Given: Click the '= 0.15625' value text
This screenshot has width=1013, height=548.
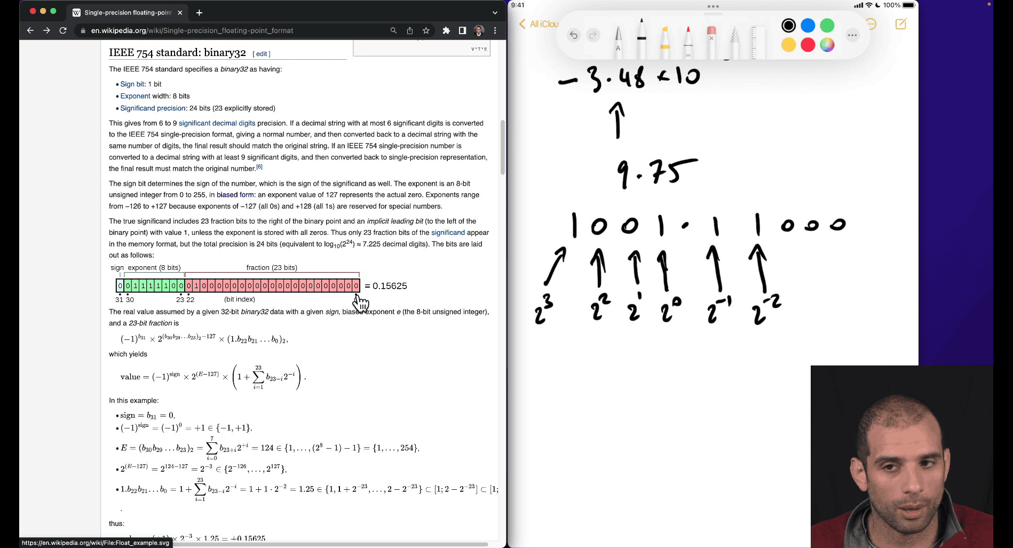Looking at the screenshot, I should [x=386, y=286].
